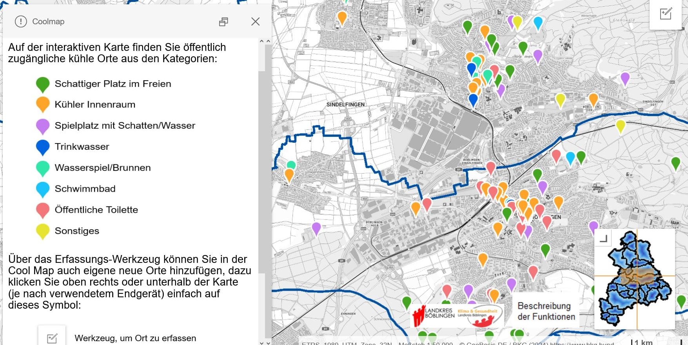Click the blue 'Trinkwasser' legend pin

[x=43, y=146]
